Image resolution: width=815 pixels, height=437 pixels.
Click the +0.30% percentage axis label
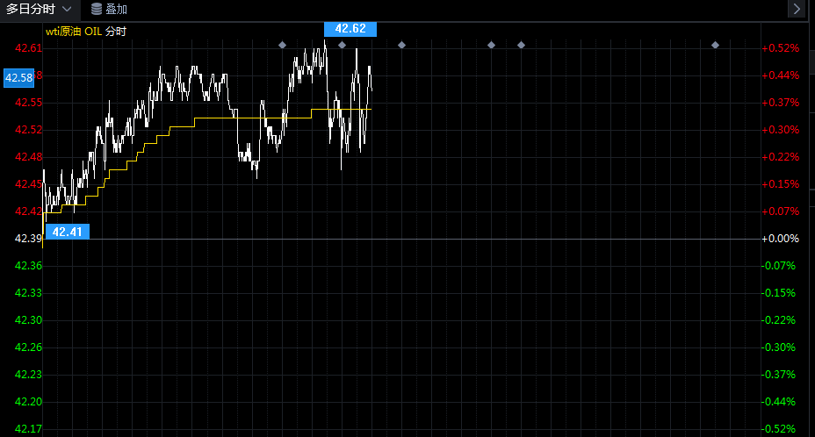pos(781,130)
